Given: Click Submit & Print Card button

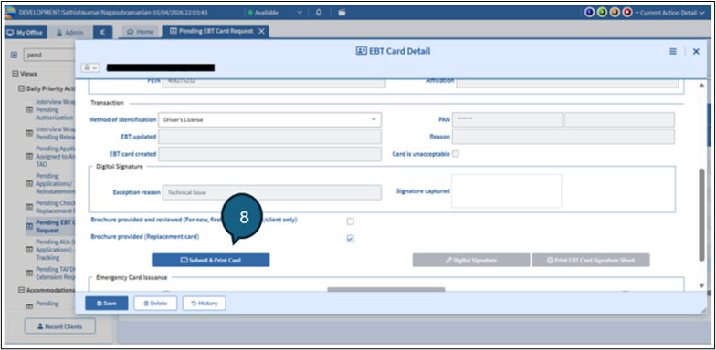Looking at the screenshot, I should (210, 261).
